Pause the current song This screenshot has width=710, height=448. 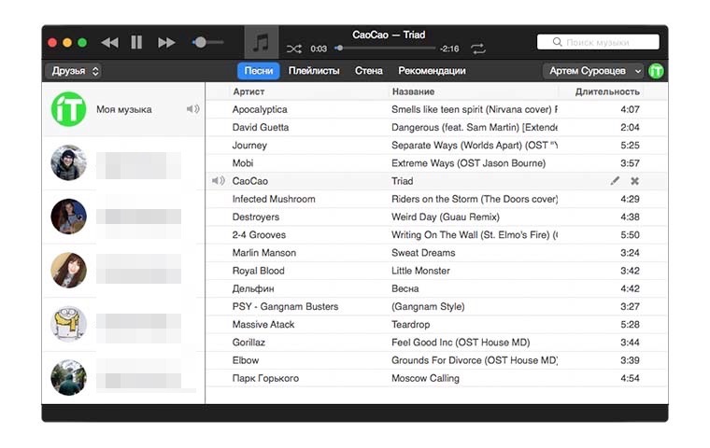136,42
